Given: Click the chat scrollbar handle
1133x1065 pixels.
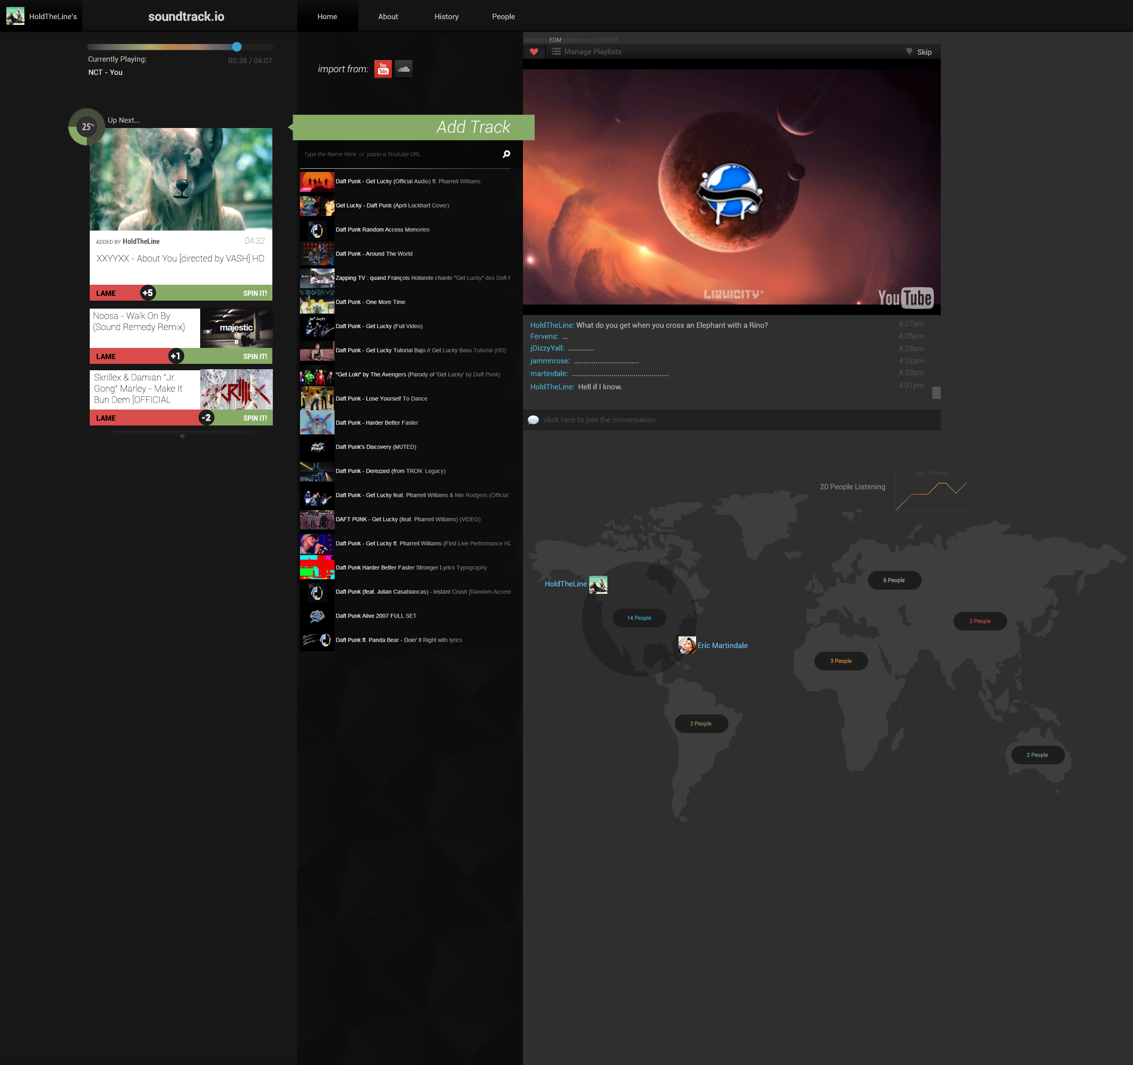Looking at the screenshot, I should 937,393.
